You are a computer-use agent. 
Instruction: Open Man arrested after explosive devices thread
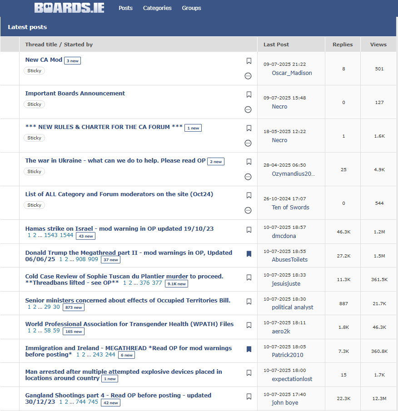(x=124, y=371)
